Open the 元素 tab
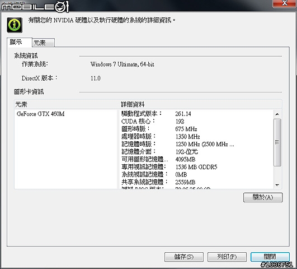The height and width of the screenshot is (269, 297). point(44,43)
